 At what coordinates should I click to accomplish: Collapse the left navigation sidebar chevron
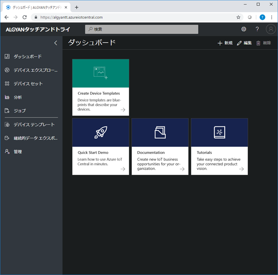coord(56,43)
